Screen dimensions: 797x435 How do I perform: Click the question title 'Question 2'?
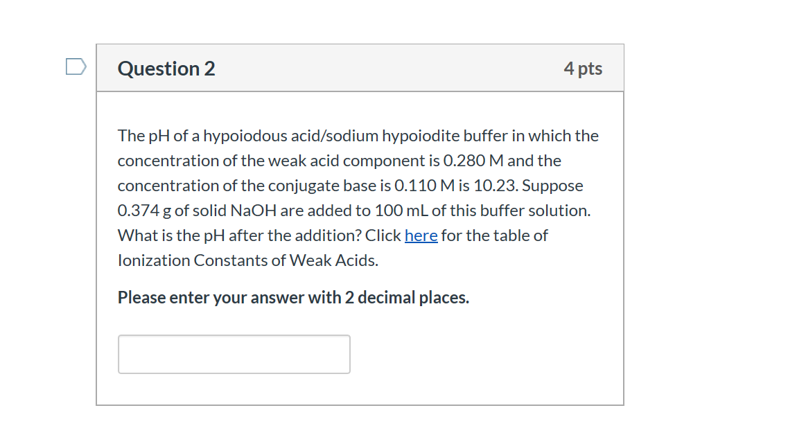[166, 69]
